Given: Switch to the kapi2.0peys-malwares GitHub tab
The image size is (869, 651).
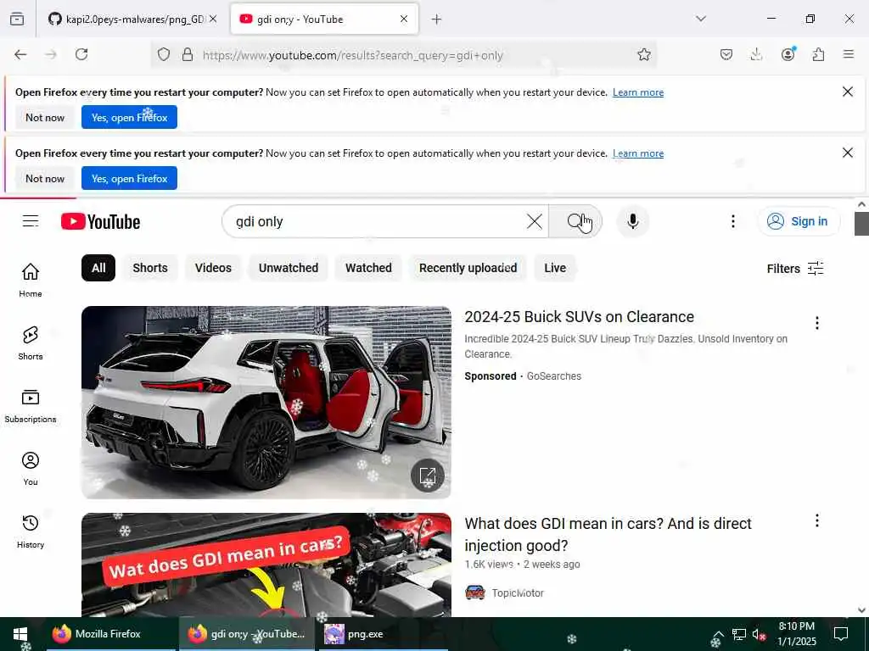Looking at the screenshot, I should coord(132,19).
